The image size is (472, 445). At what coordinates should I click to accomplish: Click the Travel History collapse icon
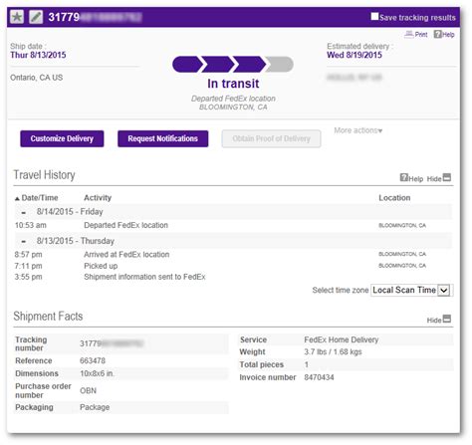click(447, 177)
